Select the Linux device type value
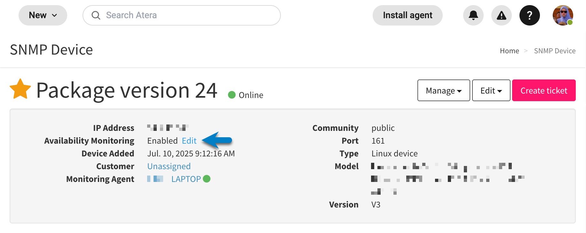 (x=394, y=154)
